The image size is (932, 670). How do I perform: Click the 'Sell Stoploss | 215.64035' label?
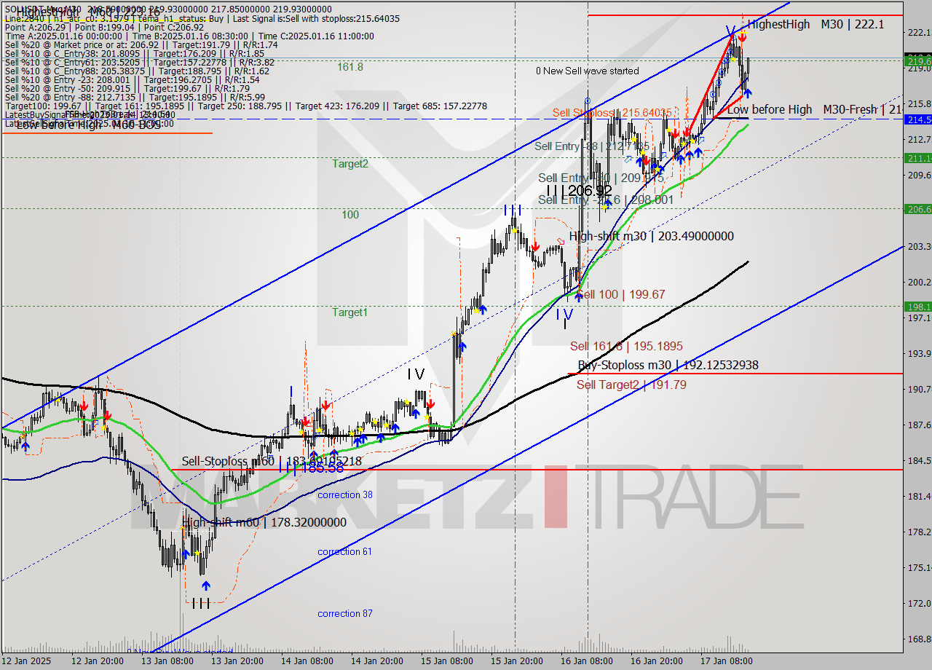(x=612, y=113)
